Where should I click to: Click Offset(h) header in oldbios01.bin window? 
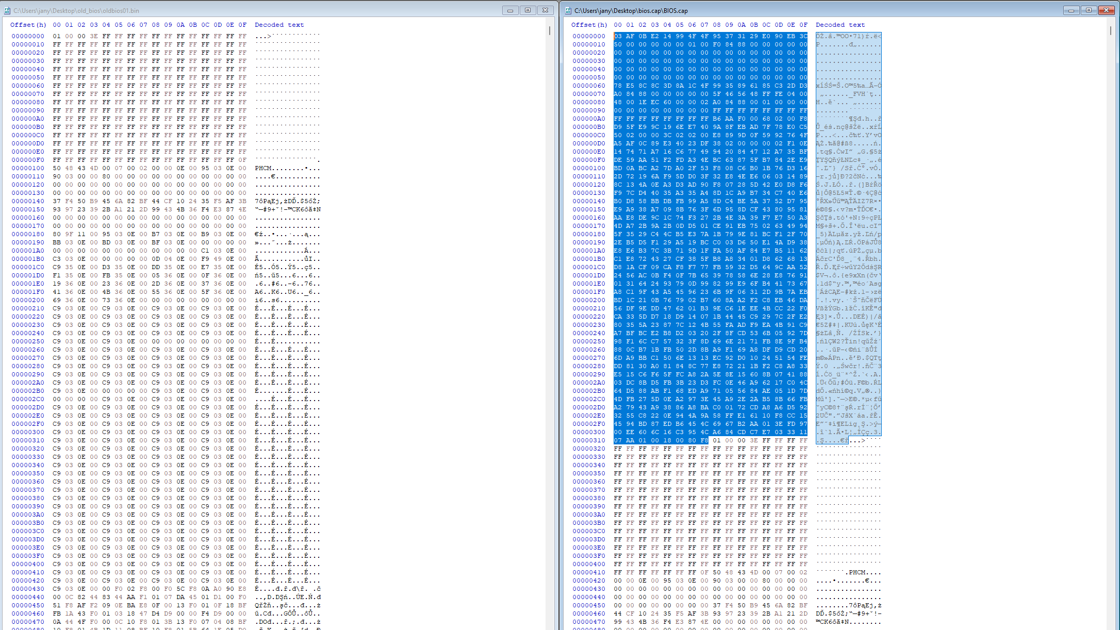coord(28,25)
